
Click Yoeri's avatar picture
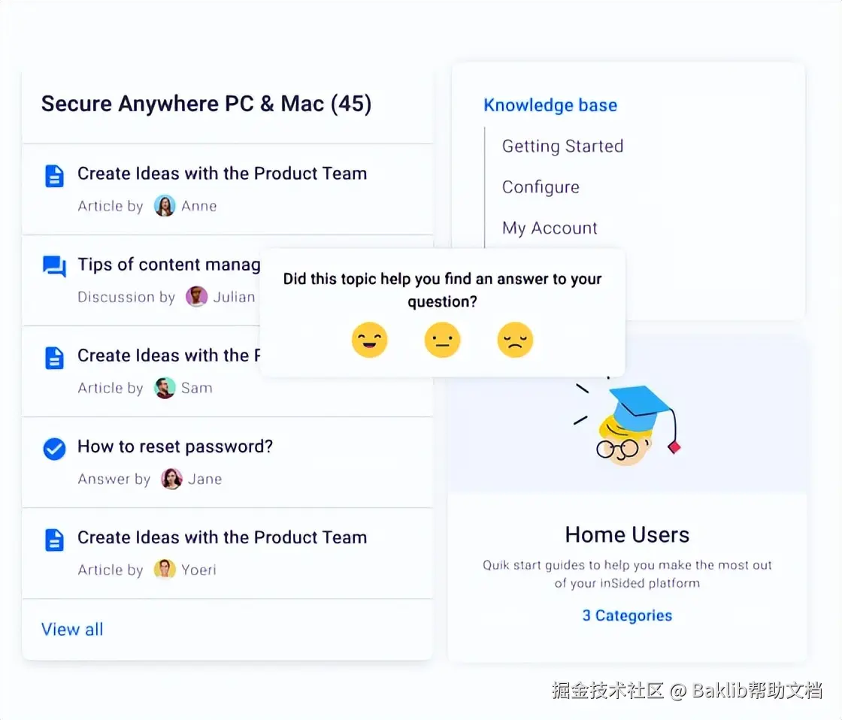[x=165, y=569]
